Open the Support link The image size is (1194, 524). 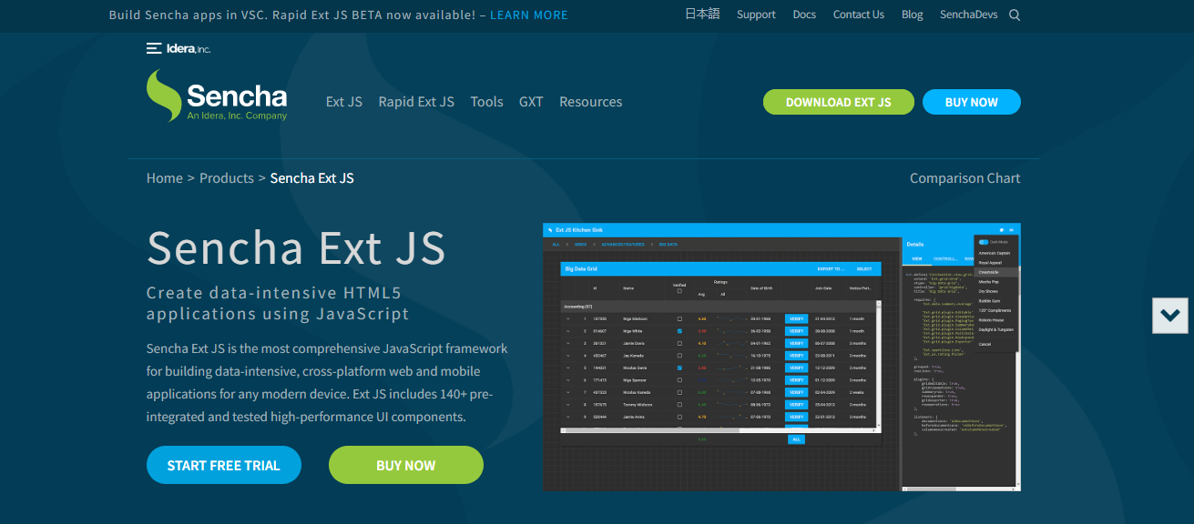[756, 15]
